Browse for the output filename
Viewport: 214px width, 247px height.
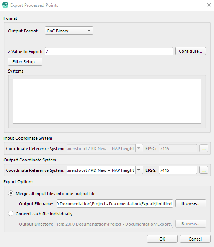tap(191, 203)
